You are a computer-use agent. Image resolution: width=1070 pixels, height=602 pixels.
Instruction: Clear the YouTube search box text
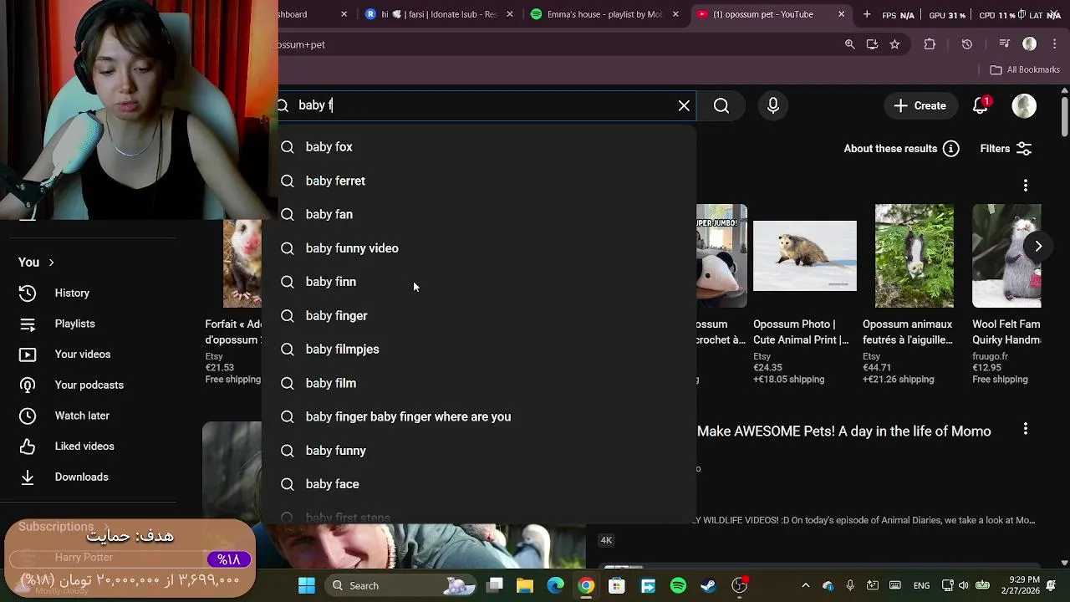[684, 105]
